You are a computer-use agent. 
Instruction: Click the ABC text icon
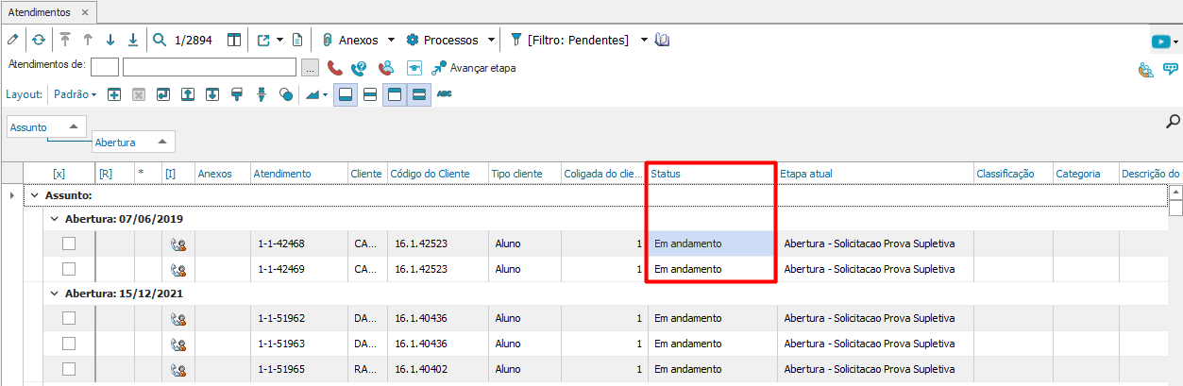pos(444,94)
